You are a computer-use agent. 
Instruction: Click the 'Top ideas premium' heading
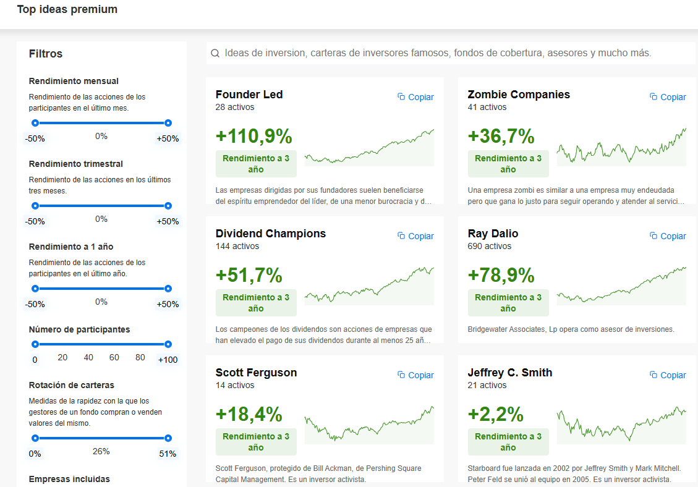point(67,9)
